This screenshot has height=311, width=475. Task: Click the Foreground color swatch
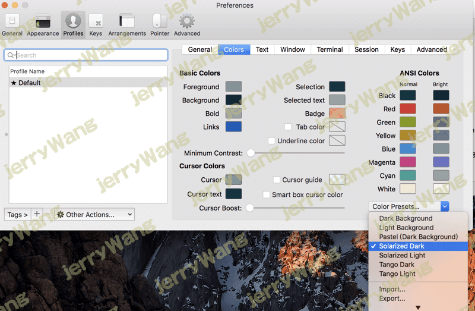click(x=233, y=87)
